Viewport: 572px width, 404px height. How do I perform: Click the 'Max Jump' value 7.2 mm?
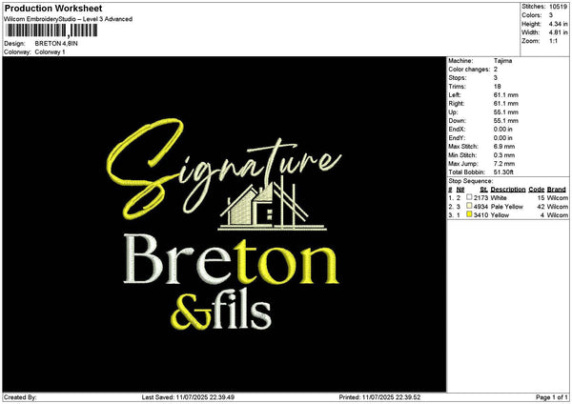point(504,164)
